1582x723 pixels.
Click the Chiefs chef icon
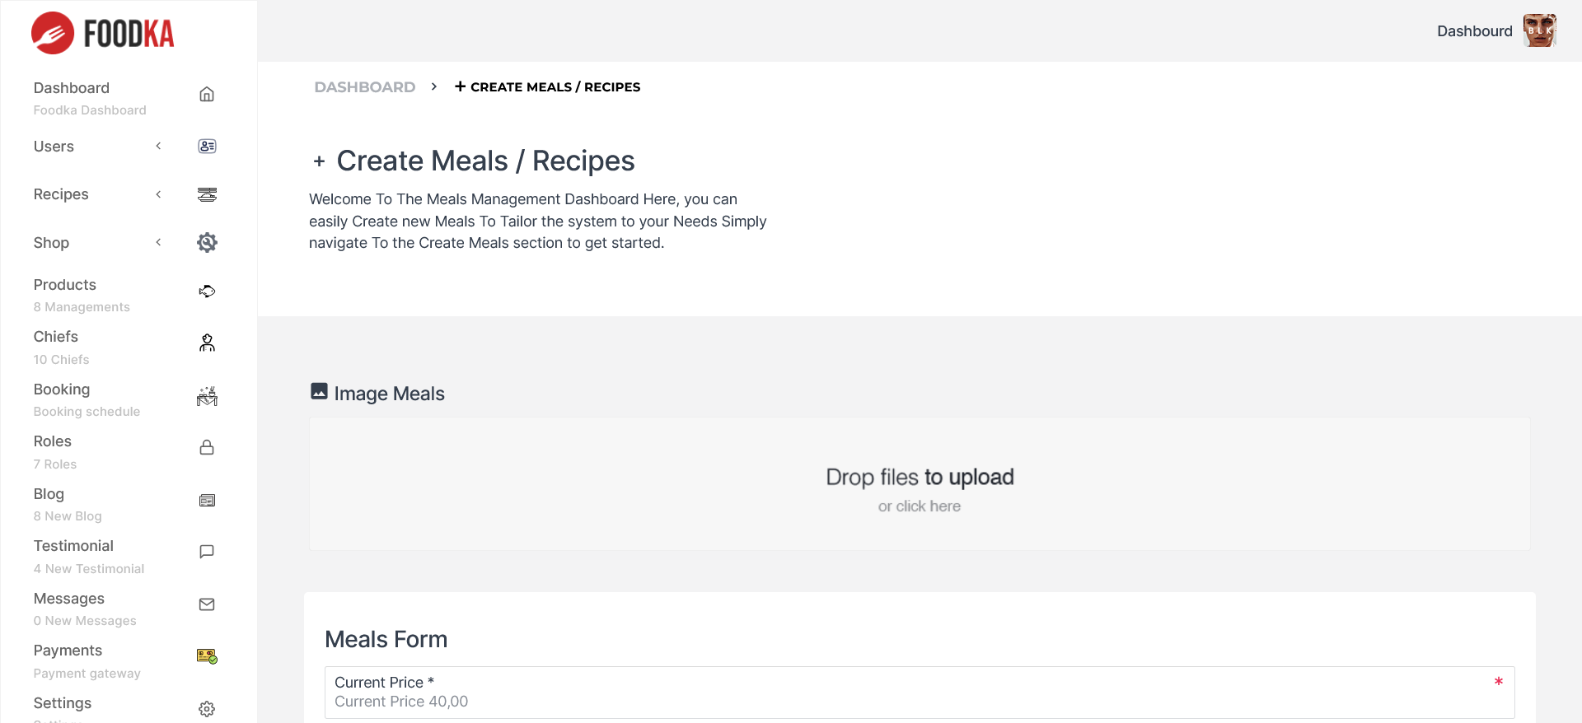[207, 343]
